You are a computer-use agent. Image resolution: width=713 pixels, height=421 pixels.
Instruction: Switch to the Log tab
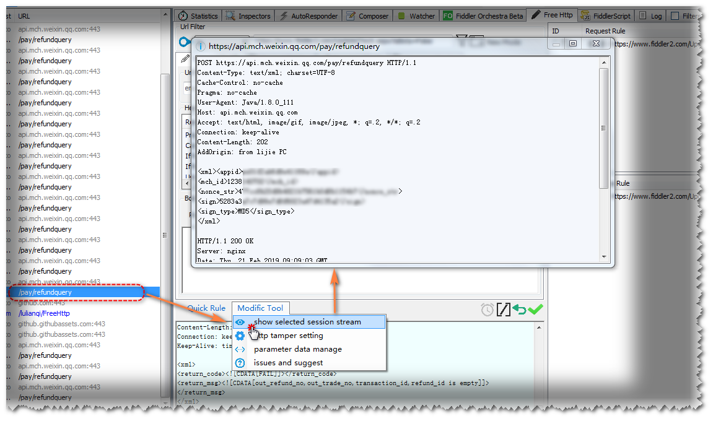coord(650,16)
